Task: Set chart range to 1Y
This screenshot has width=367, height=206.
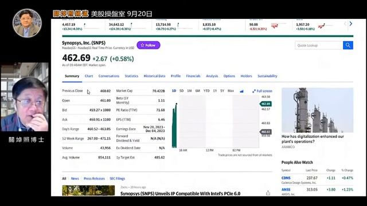Action: click(x=215, y=91)
